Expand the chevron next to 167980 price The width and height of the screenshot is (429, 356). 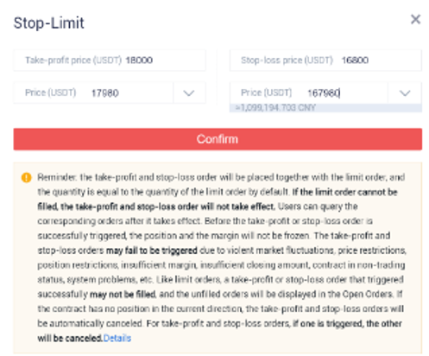tap(405, 93)
